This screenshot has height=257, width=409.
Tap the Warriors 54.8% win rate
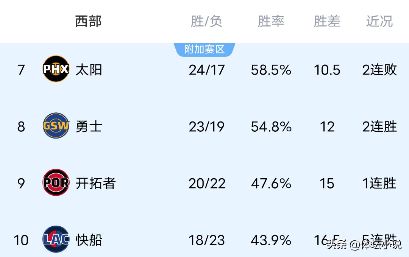coord(271,126)
